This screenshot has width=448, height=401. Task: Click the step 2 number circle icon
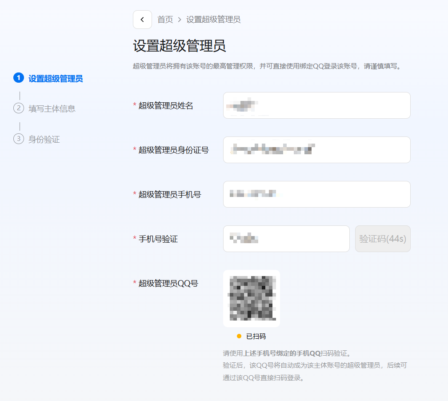click(19, 108)
